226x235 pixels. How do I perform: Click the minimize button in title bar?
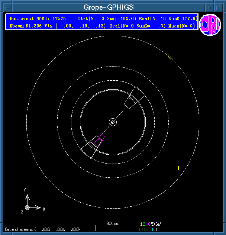coord(210,7)
